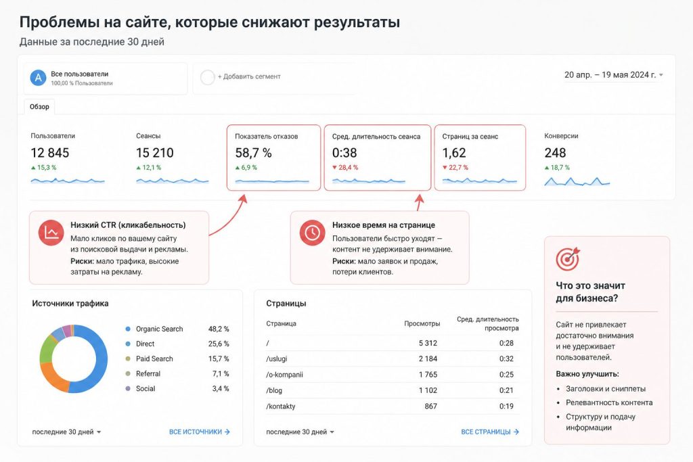Select the Конверсии metric 248

coord(577,158)
